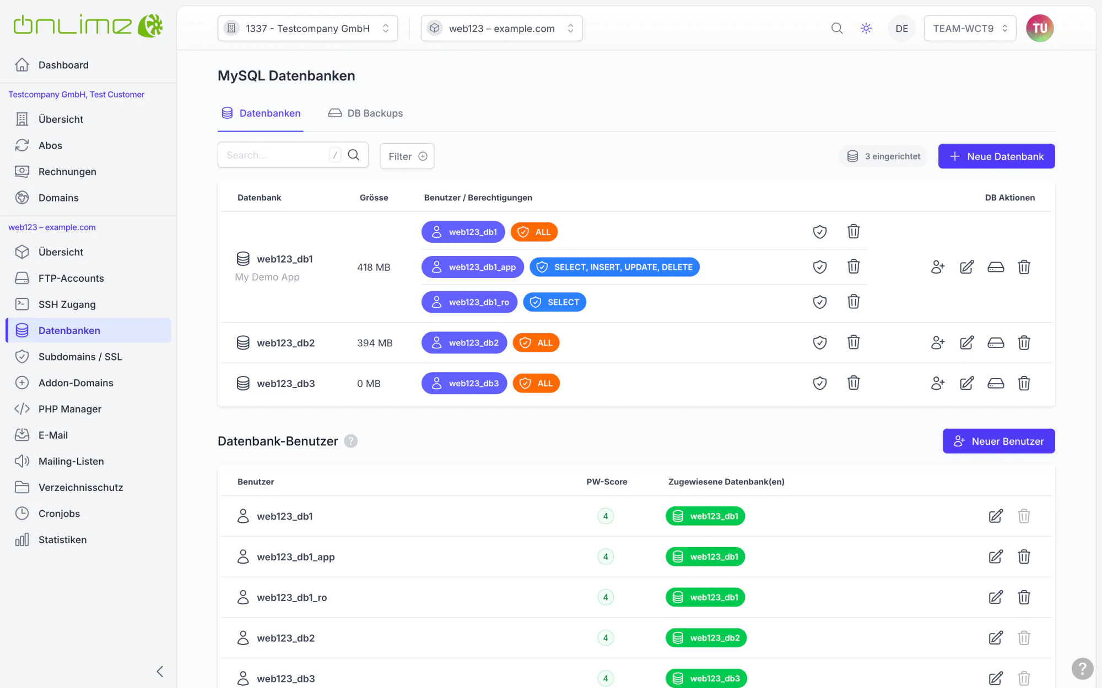The height and width of the screenshot is (688, 1102).
Task: Expand the web123 – example.com dropdown
Action: coord(501,28)
